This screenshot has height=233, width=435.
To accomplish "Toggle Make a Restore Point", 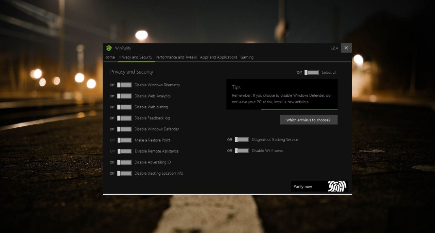I will [124, 140].
